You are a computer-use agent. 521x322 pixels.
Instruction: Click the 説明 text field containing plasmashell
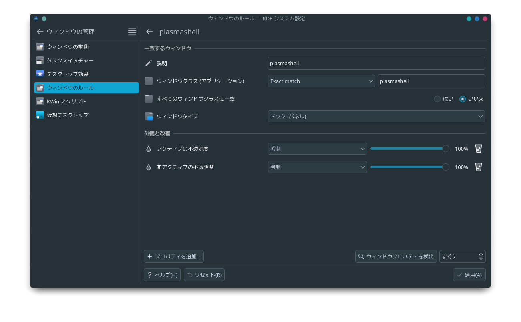click(376, 63)
